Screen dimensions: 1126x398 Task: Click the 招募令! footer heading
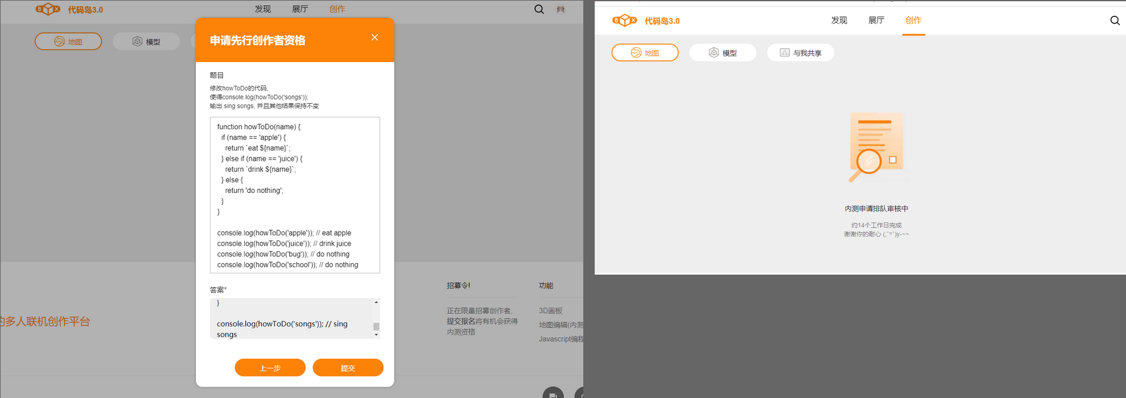(x=458, y=285)
